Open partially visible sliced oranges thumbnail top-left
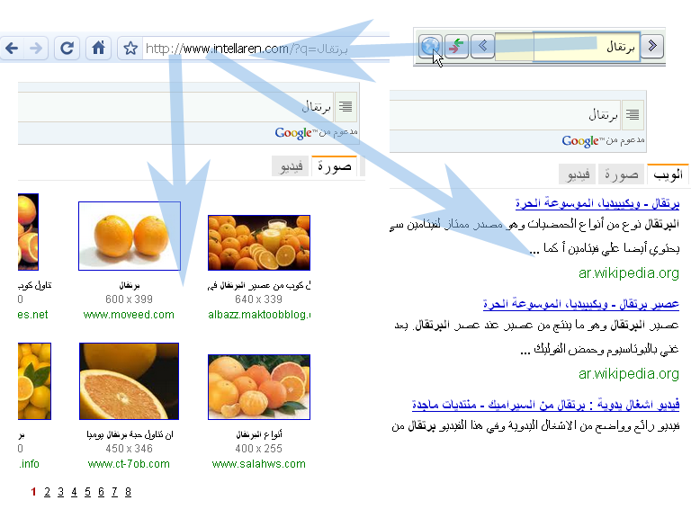The height and width of the screenshot is (518, 691). pyautogui.click(x=28, y=232)
